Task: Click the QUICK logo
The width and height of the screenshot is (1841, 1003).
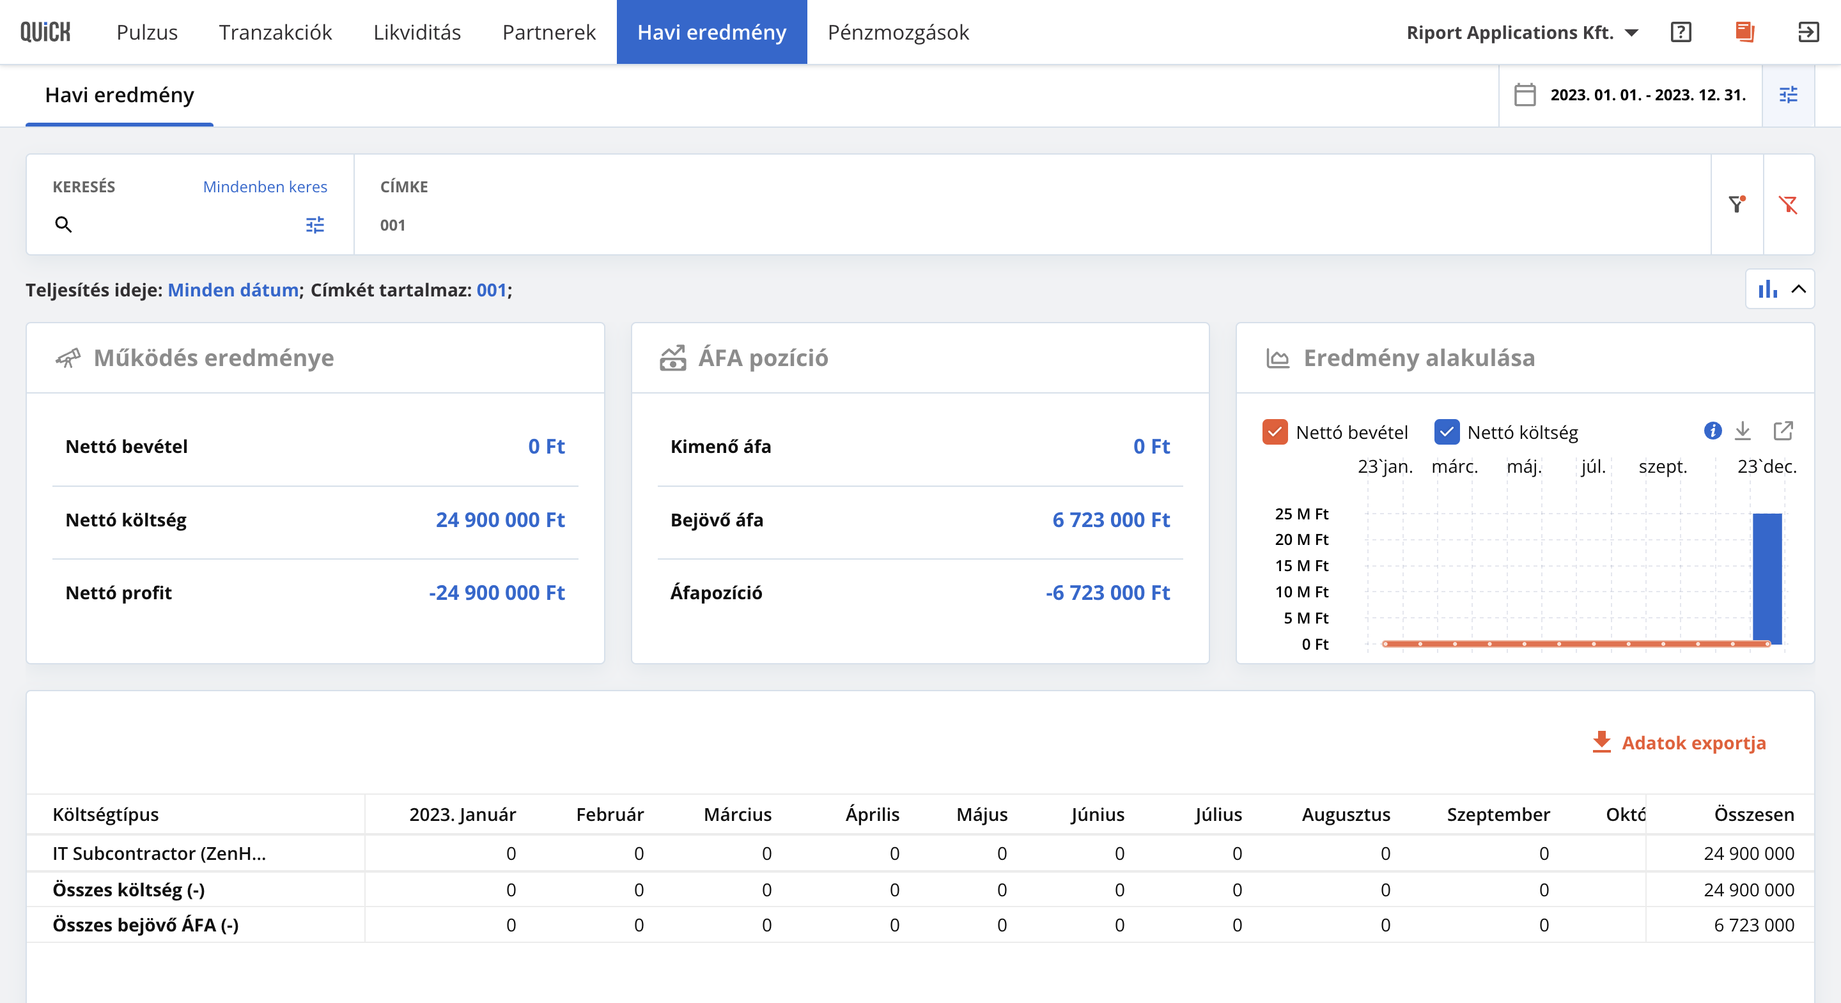Action: (x=45, y=32)
